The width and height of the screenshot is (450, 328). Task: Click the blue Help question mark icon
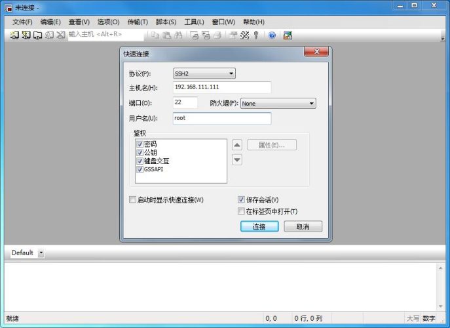(272, 35)
